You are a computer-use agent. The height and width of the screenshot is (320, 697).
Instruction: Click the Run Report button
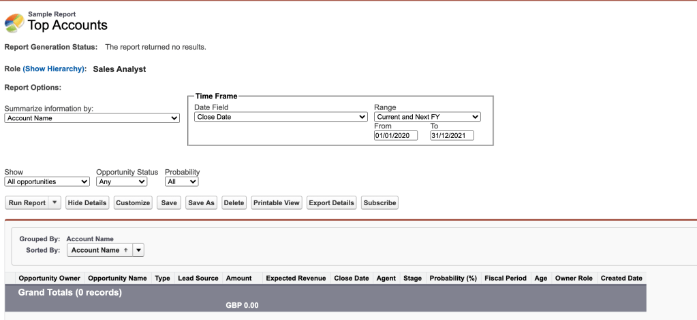27,203
